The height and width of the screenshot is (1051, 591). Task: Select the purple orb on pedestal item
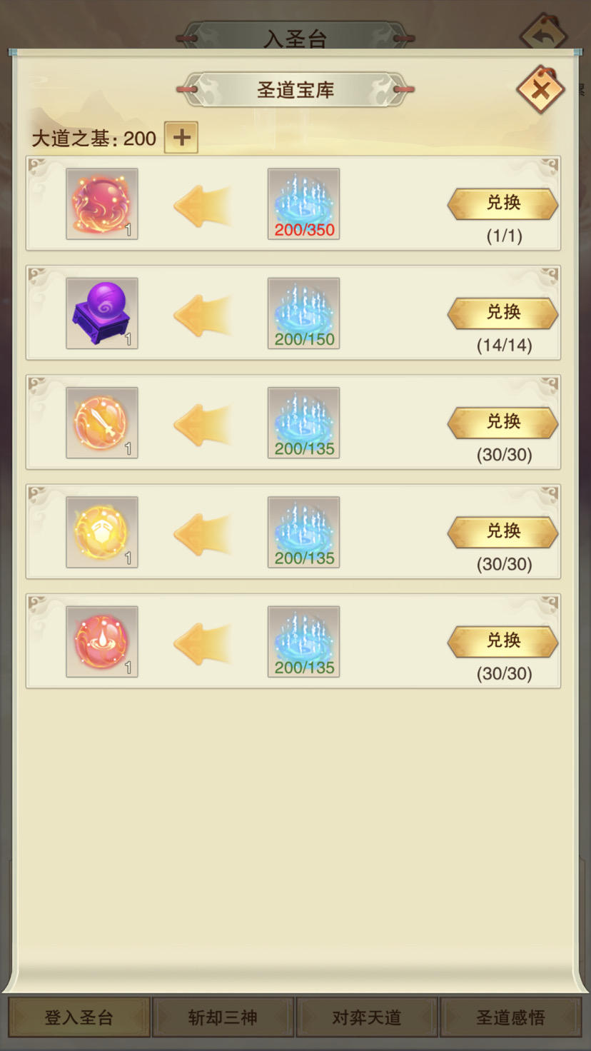pos(102,313)
